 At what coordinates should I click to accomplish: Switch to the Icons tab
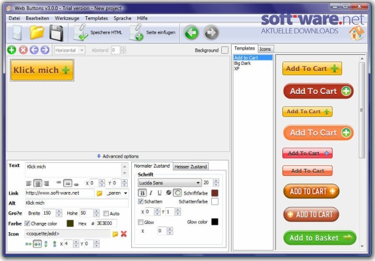point(265,49)
